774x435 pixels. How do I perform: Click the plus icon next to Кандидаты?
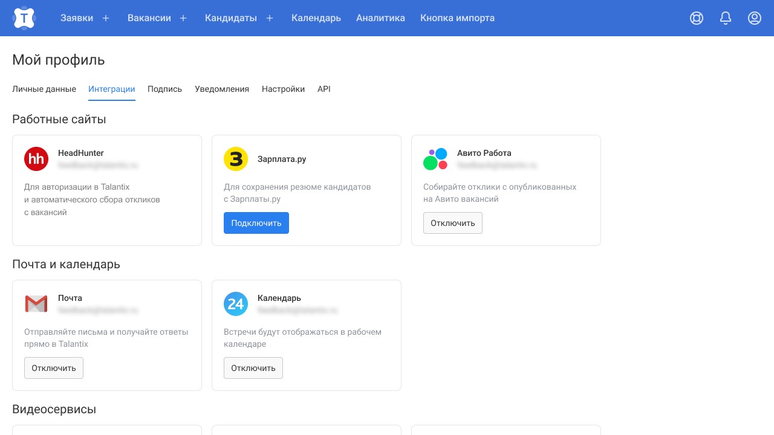tap(270, 18)
